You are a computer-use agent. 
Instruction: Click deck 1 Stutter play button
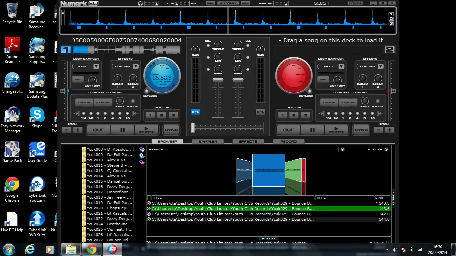(x=146, y=130)
